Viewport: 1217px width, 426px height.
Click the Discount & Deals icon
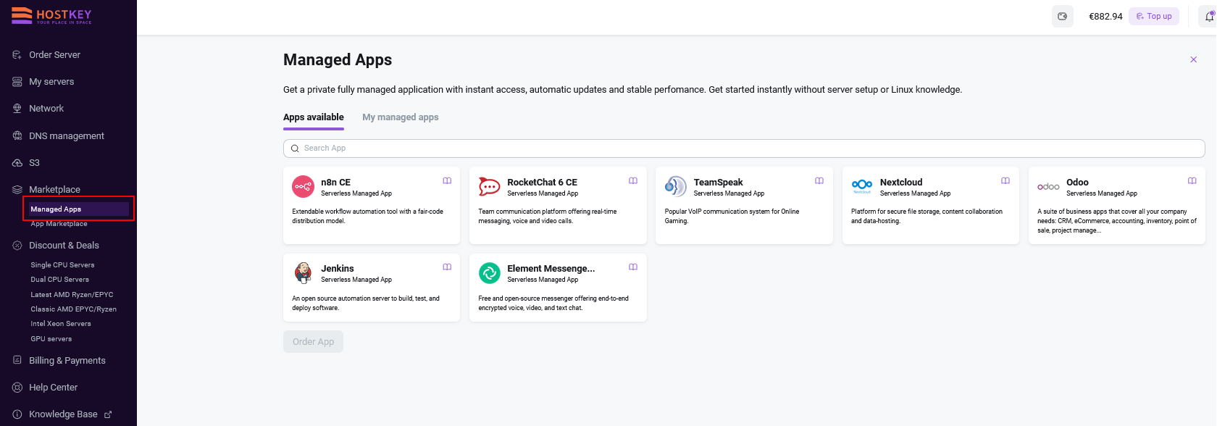(17, 246)
